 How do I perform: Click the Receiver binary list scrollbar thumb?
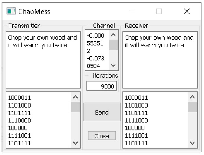[x=192, y=107]
